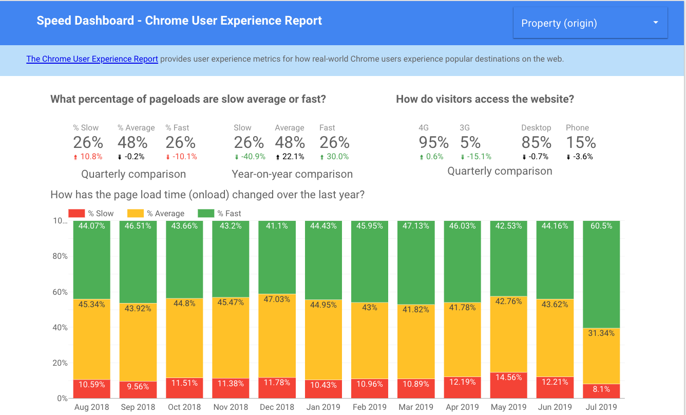Select the Dec 2018 yellow 47.03% bar segment
Image resolution: width=686 pixels, height=415 pixels.
pyautogui.click(x=277, y=336)
